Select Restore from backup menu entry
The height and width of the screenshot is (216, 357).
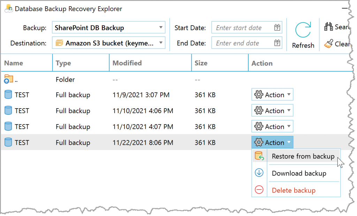click(x=303, y=156)
